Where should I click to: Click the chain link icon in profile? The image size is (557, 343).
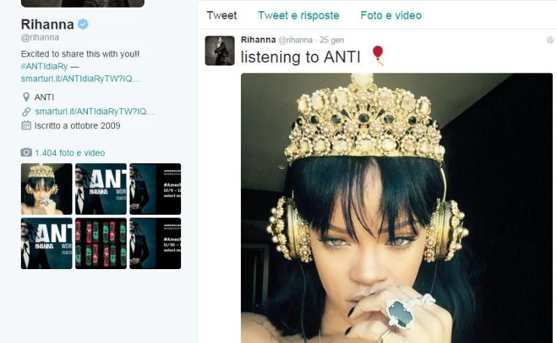click(26, 112)
